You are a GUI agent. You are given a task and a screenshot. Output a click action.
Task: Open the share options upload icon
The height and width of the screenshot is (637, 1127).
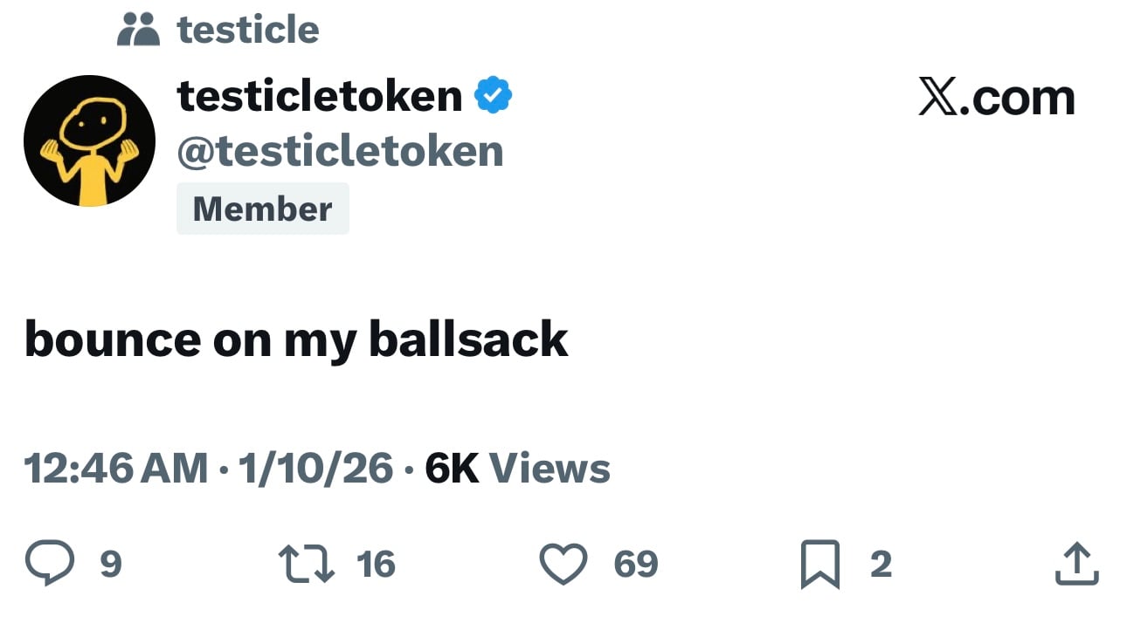point(1076,564)
